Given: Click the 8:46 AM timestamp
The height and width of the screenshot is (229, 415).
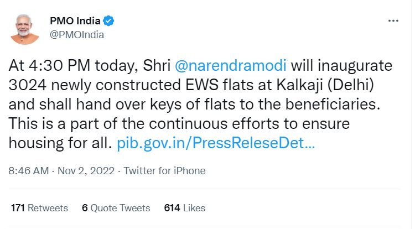Looking at the screenshot, I should tap(28, 171).
